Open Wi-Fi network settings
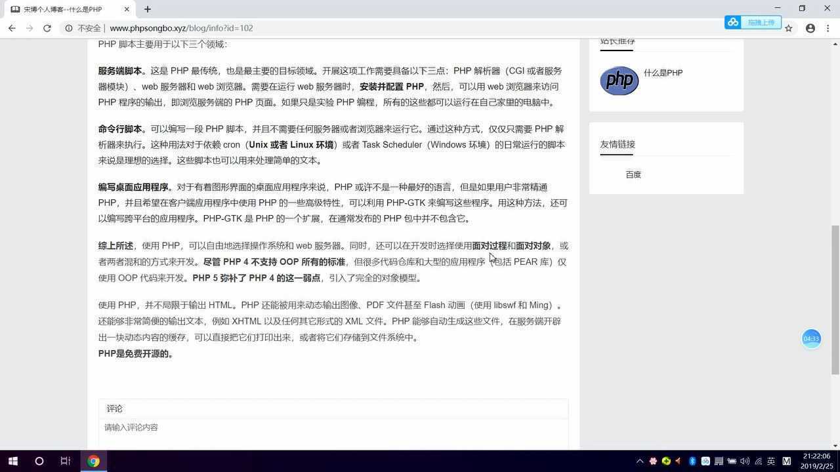The width and height of the screenshot is (840, 472). coord(758,462)
